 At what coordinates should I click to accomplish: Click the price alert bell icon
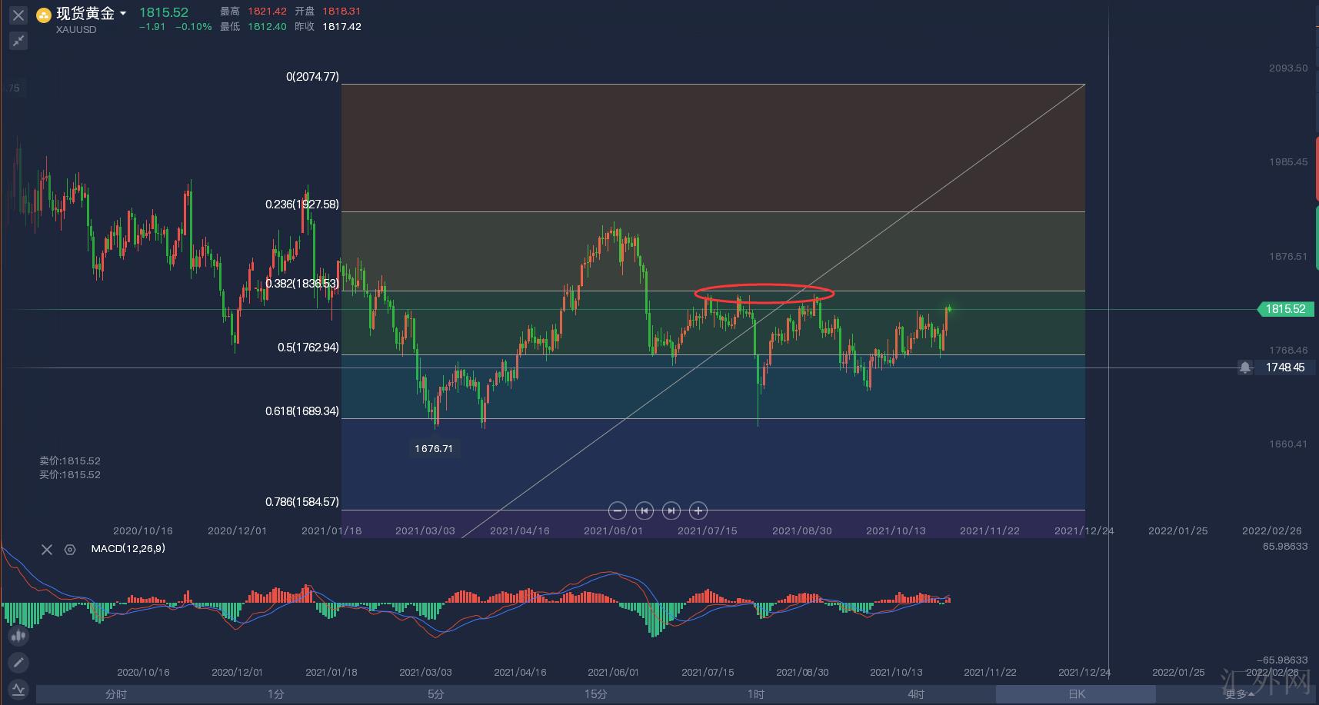(1244, 367)
